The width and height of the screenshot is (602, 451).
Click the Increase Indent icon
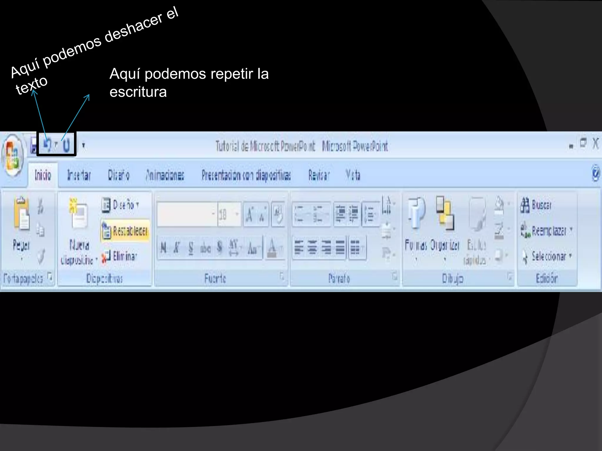tap(354, 214)
